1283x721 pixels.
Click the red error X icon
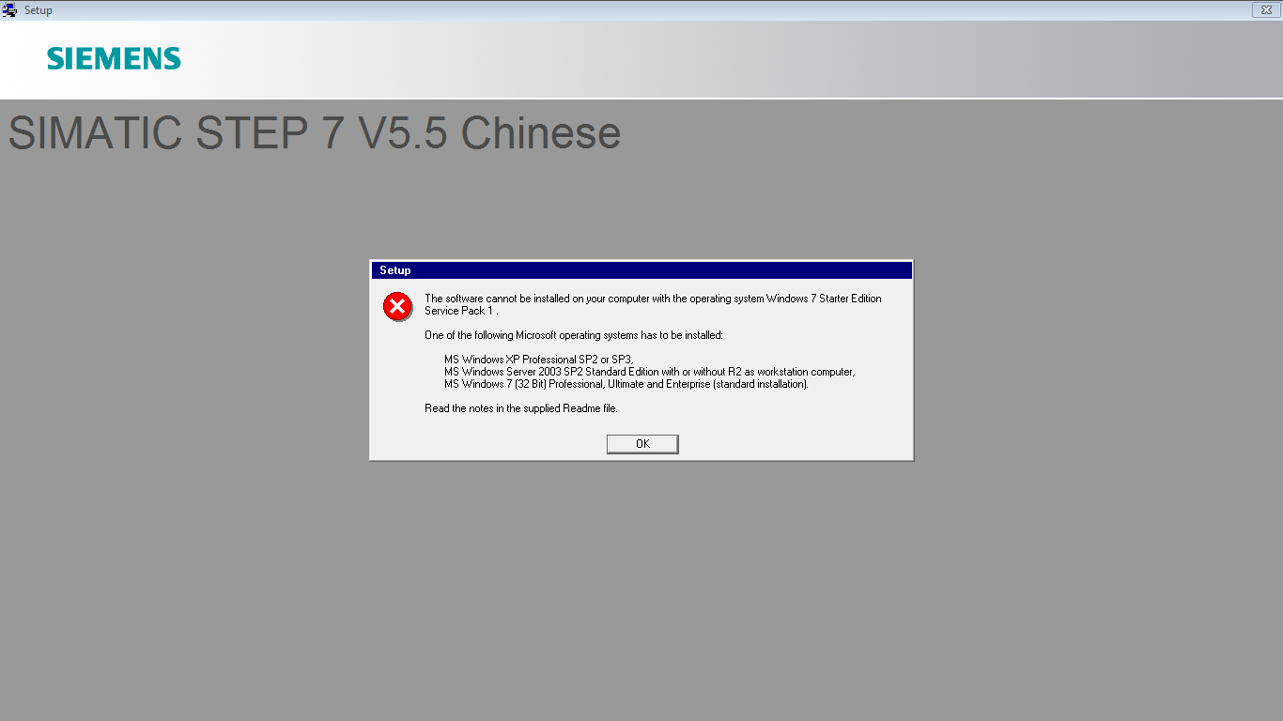(x=397, y=306)
